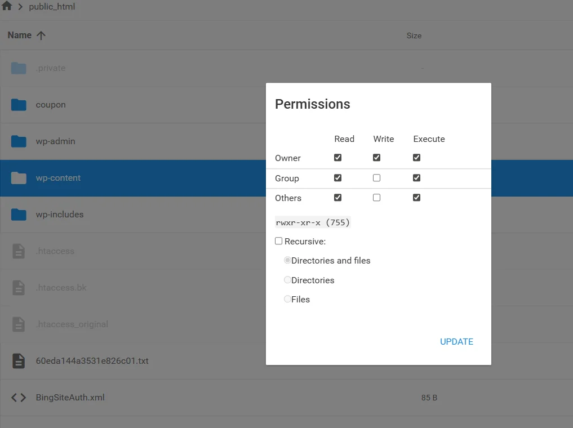Image resolution: width=573 pixels, height=428 pixels.
Task: Open public_html breadcrumb link
Action: pyautogui.click(x=52, y=7)
